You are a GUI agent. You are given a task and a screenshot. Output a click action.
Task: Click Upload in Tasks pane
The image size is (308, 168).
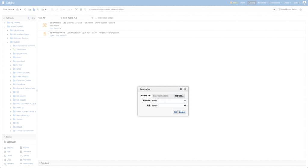pos(24,156)
